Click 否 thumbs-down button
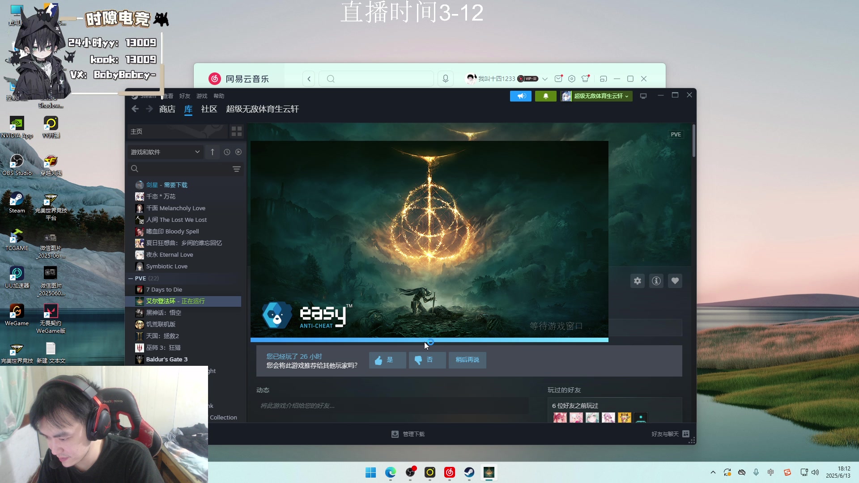859x483 pixels. point(427,360)
